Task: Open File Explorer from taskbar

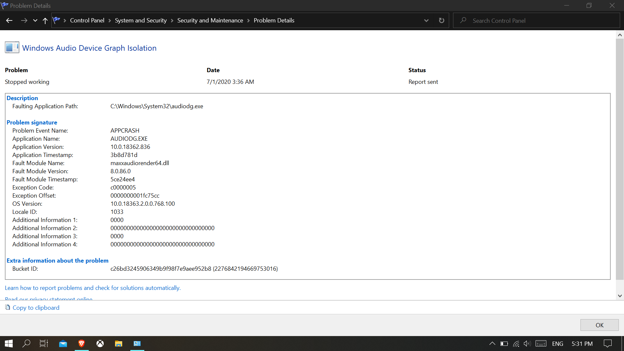Action: click(119, 344)
